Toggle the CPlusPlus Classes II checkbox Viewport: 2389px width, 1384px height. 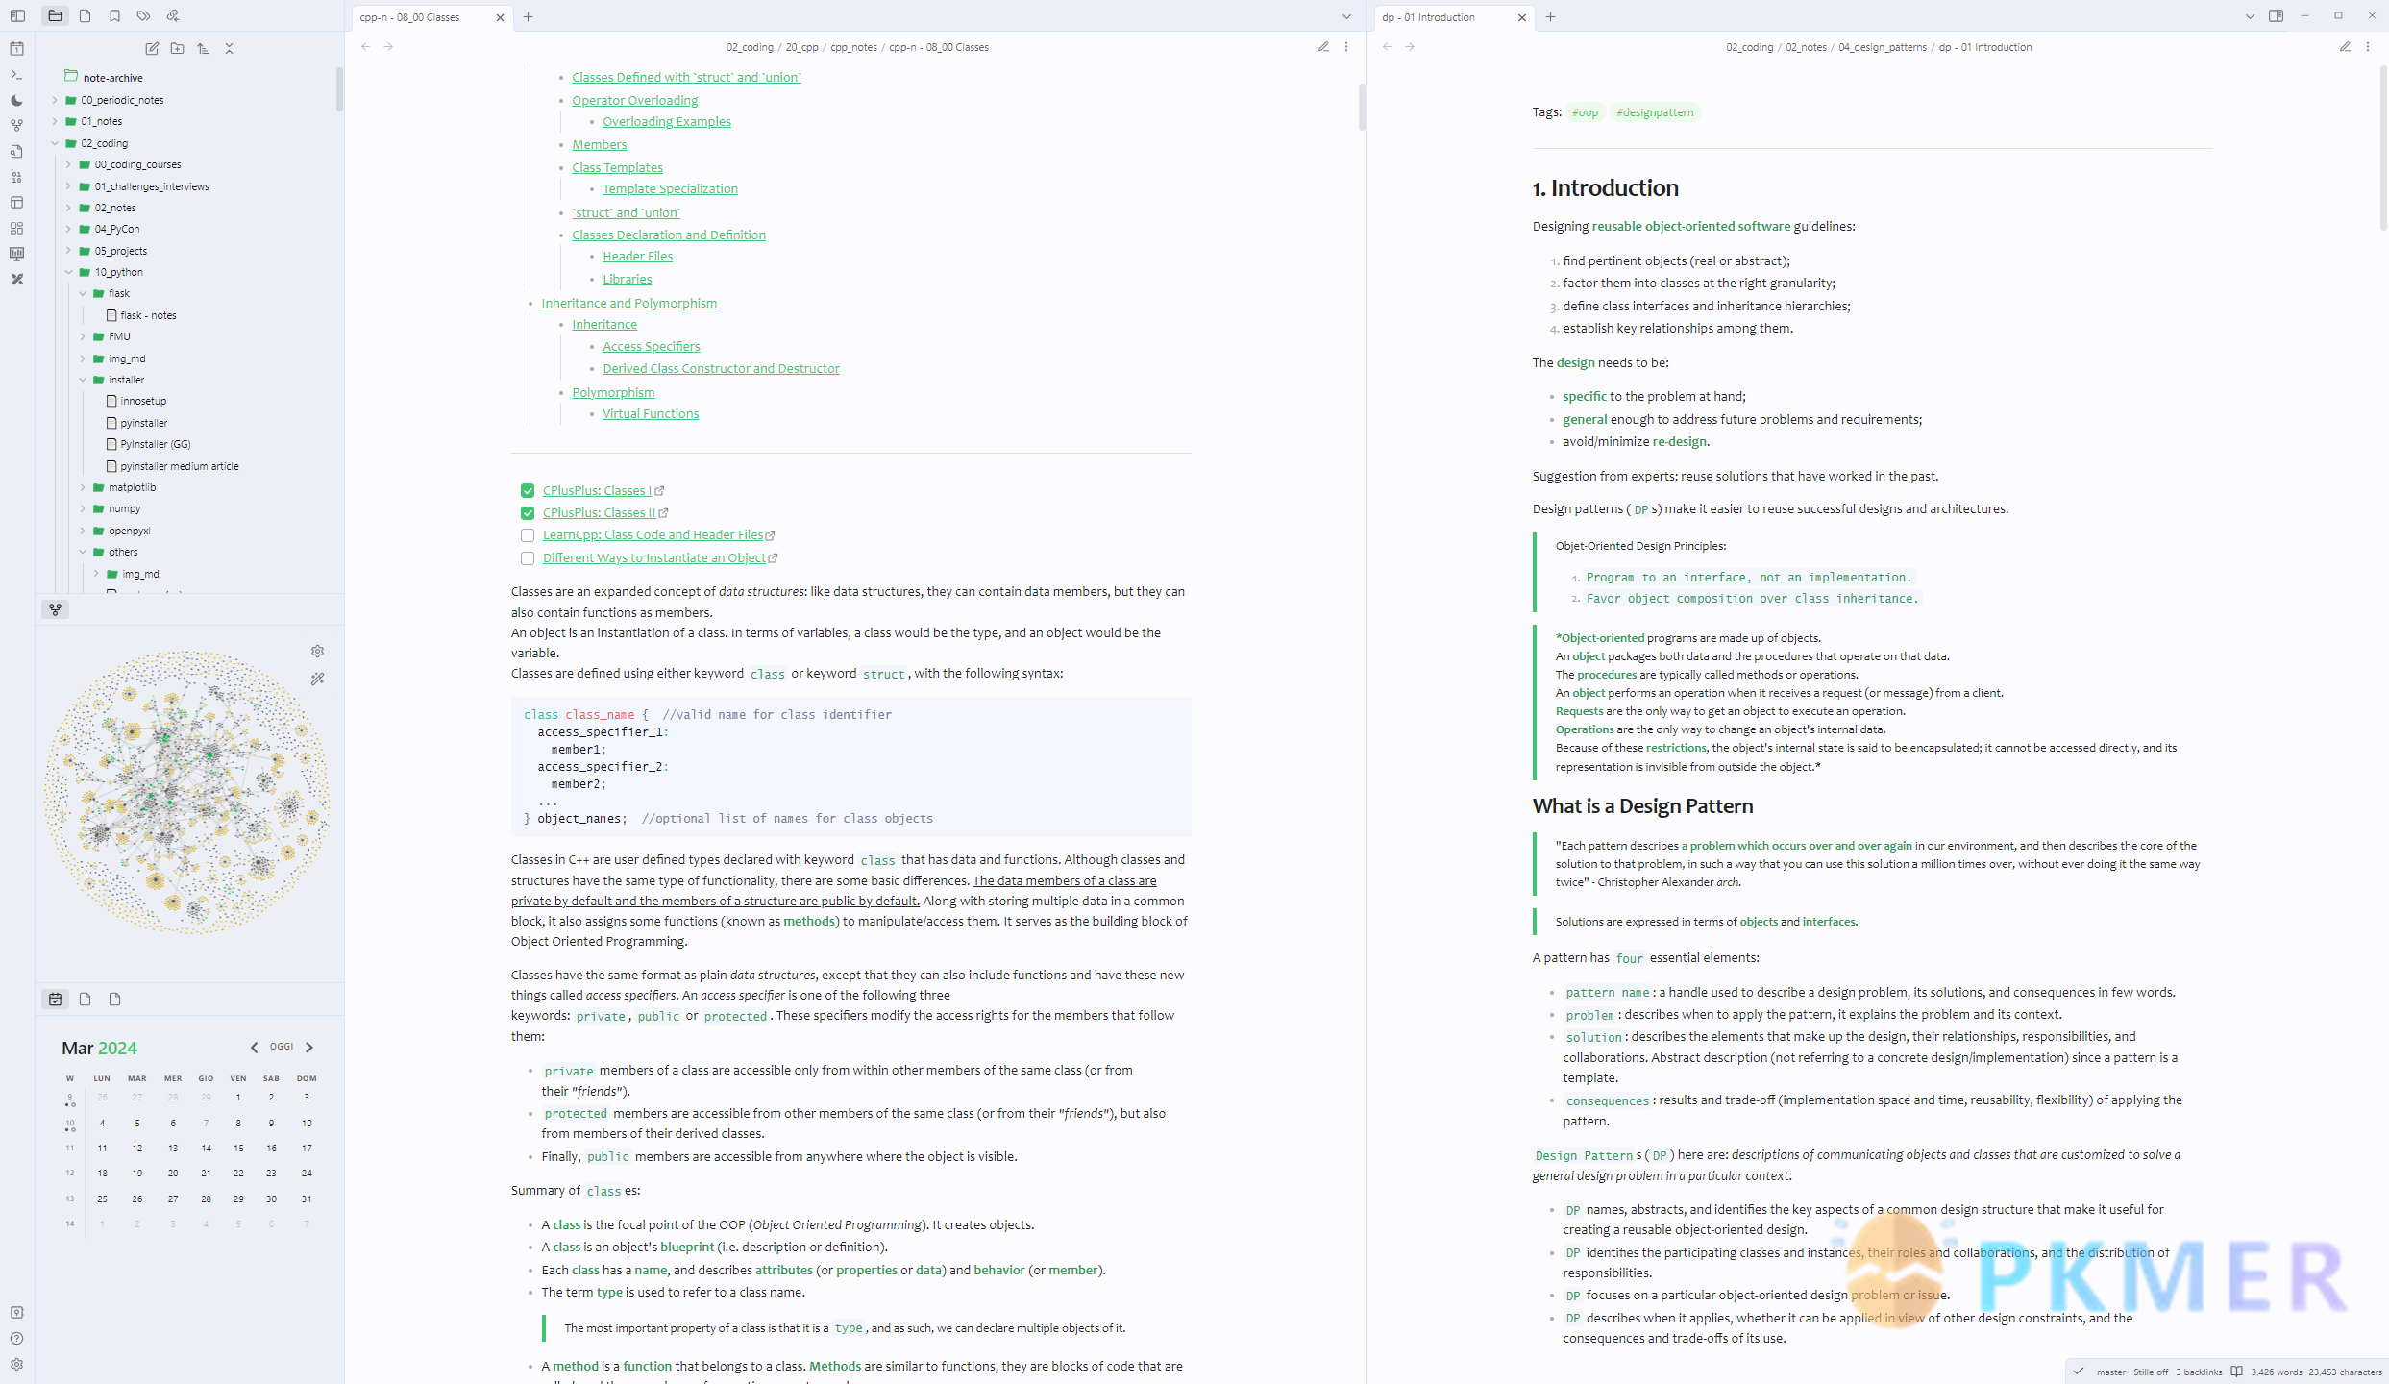point(527,512)
